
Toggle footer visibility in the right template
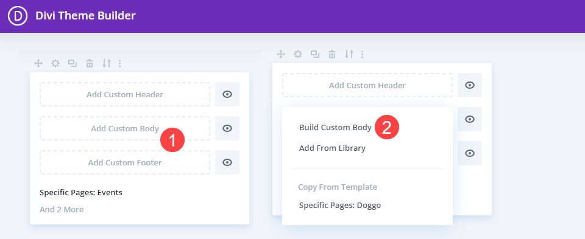[470, 153]
